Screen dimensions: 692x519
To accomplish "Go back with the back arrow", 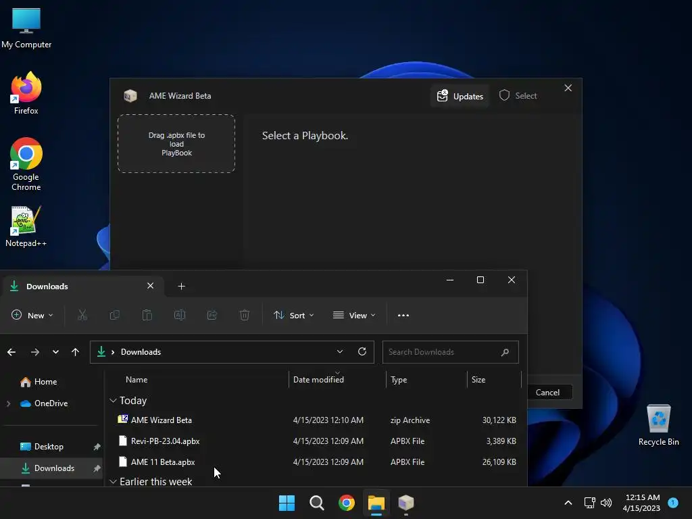I will (x=11, y=351).
